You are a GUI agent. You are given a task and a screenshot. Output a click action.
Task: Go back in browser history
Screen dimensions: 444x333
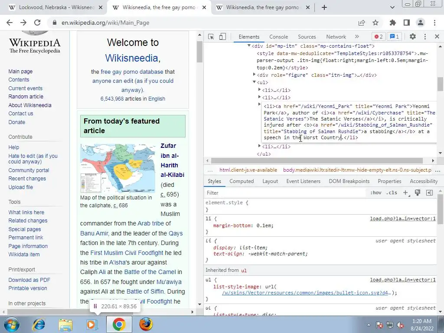(x=10, y=23)
